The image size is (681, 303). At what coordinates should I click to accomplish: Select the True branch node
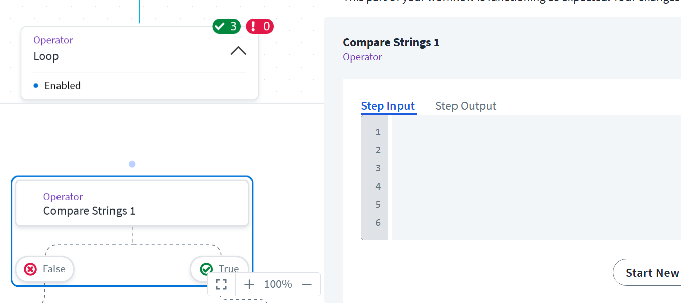[219, 269]
